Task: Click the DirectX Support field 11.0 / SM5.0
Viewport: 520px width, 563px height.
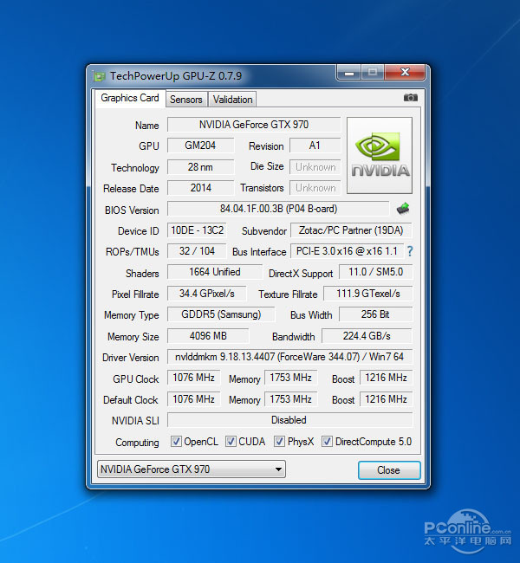Action: (x=375, y=272)
